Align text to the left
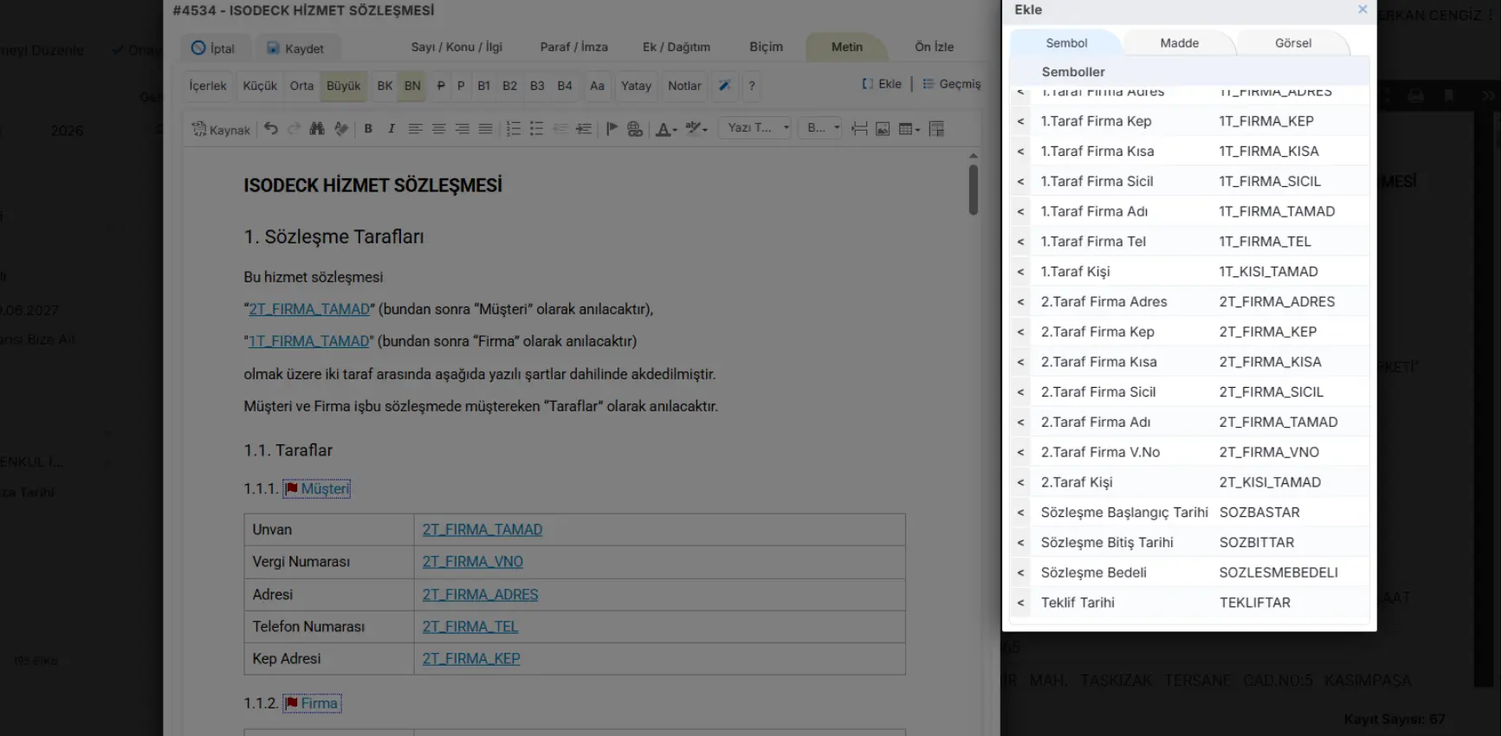Image resolution: width=1502 pixels, height=736 pixels. point(416,129)
